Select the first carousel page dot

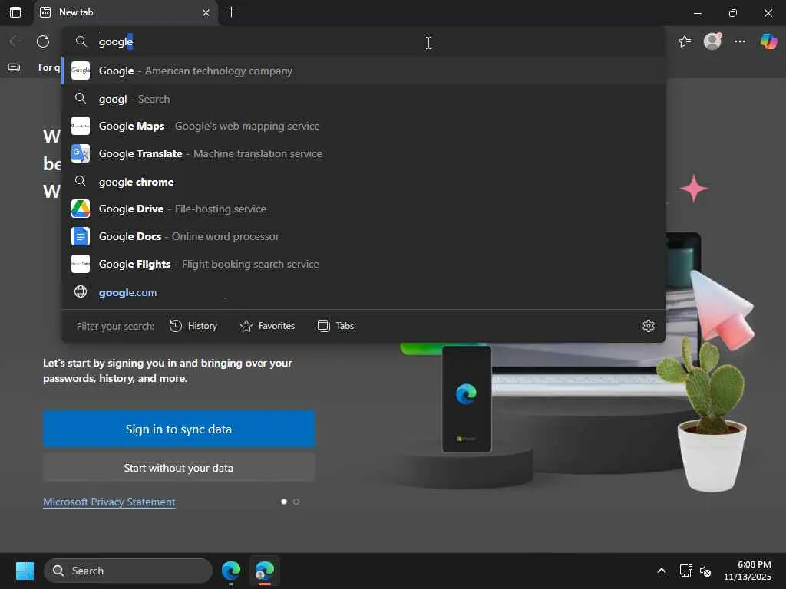click(284, 502)
